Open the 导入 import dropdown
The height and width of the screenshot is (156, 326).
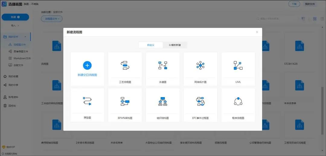(x=15, y=26)
